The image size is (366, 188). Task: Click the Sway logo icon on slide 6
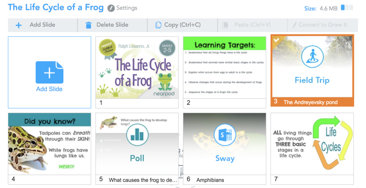point(225,135)
